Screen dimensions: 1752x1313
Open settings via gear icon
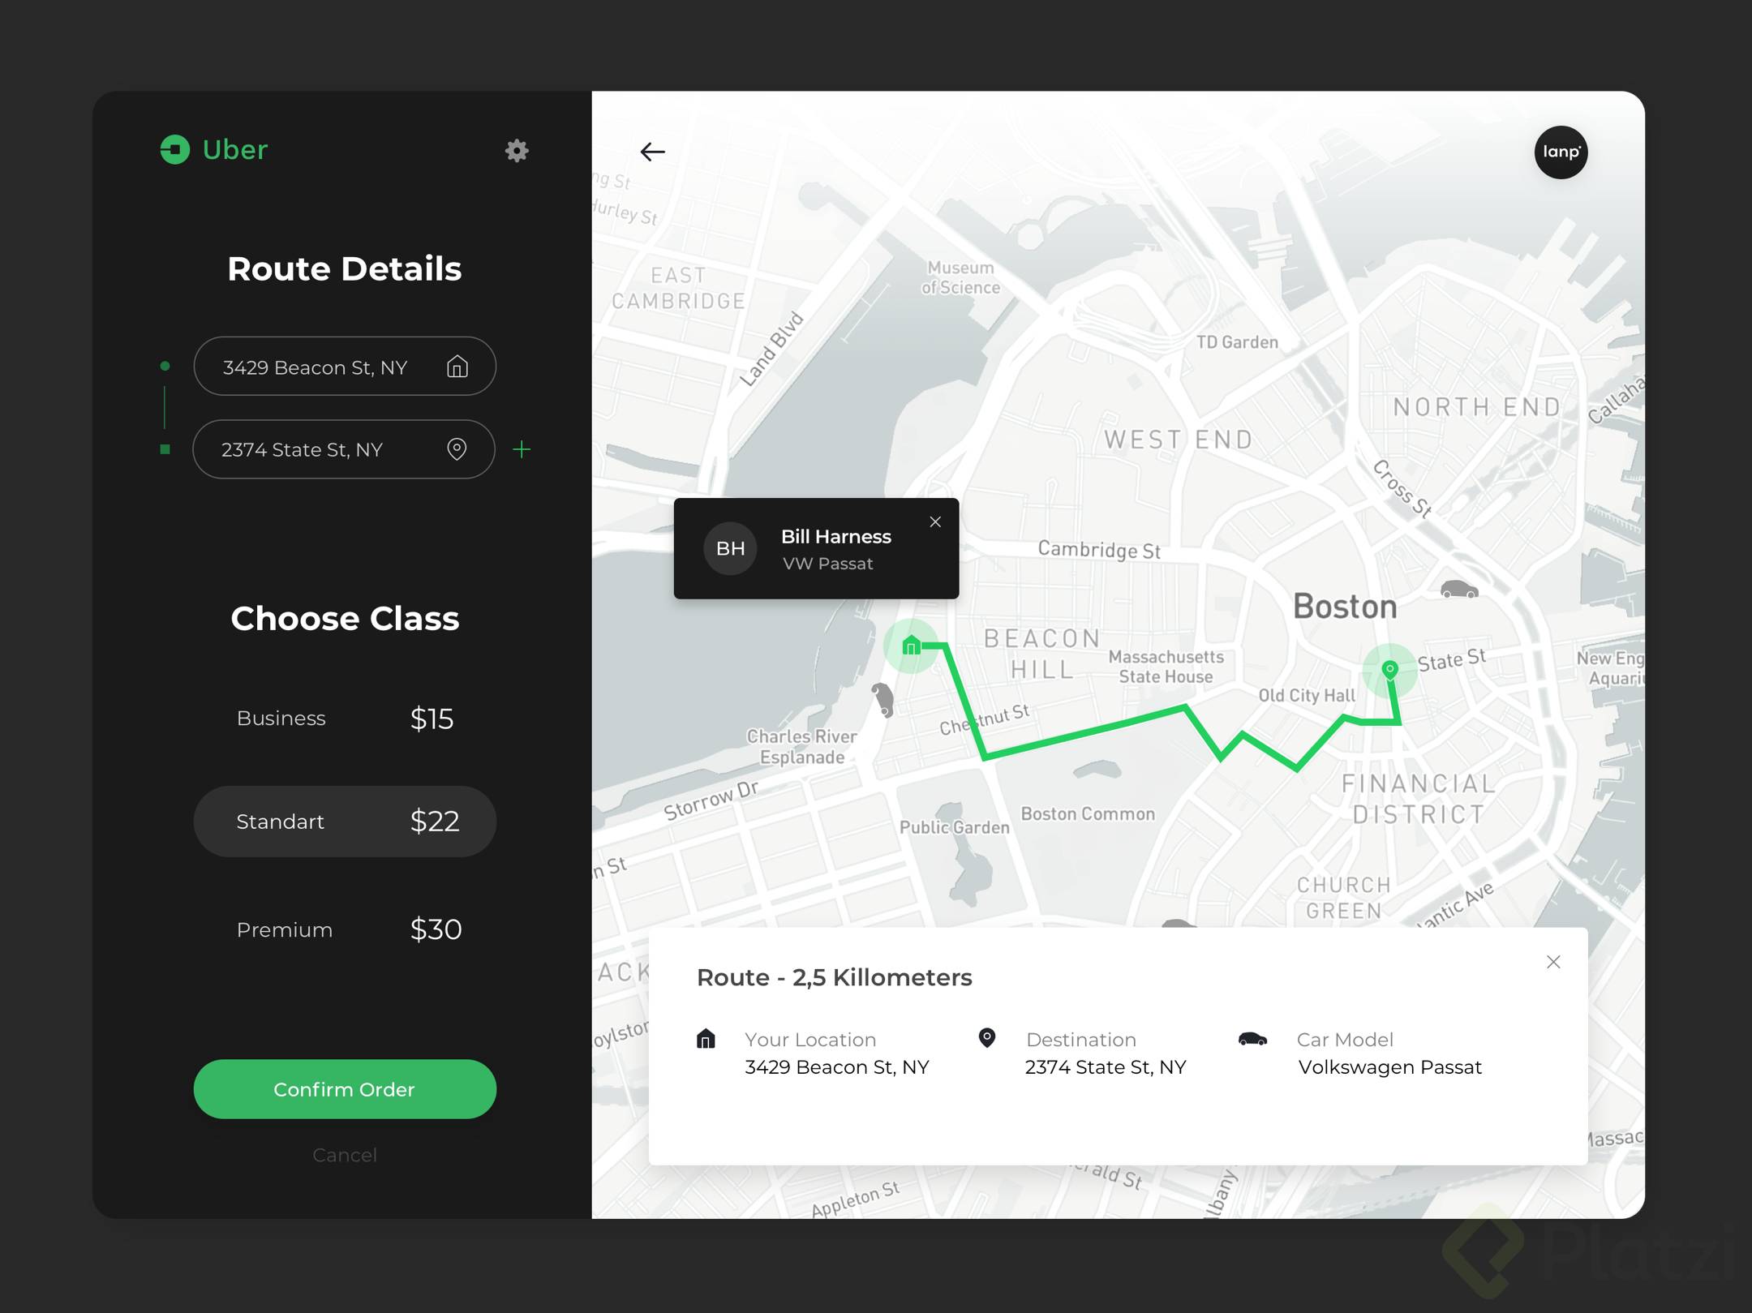tap(517, 151)
